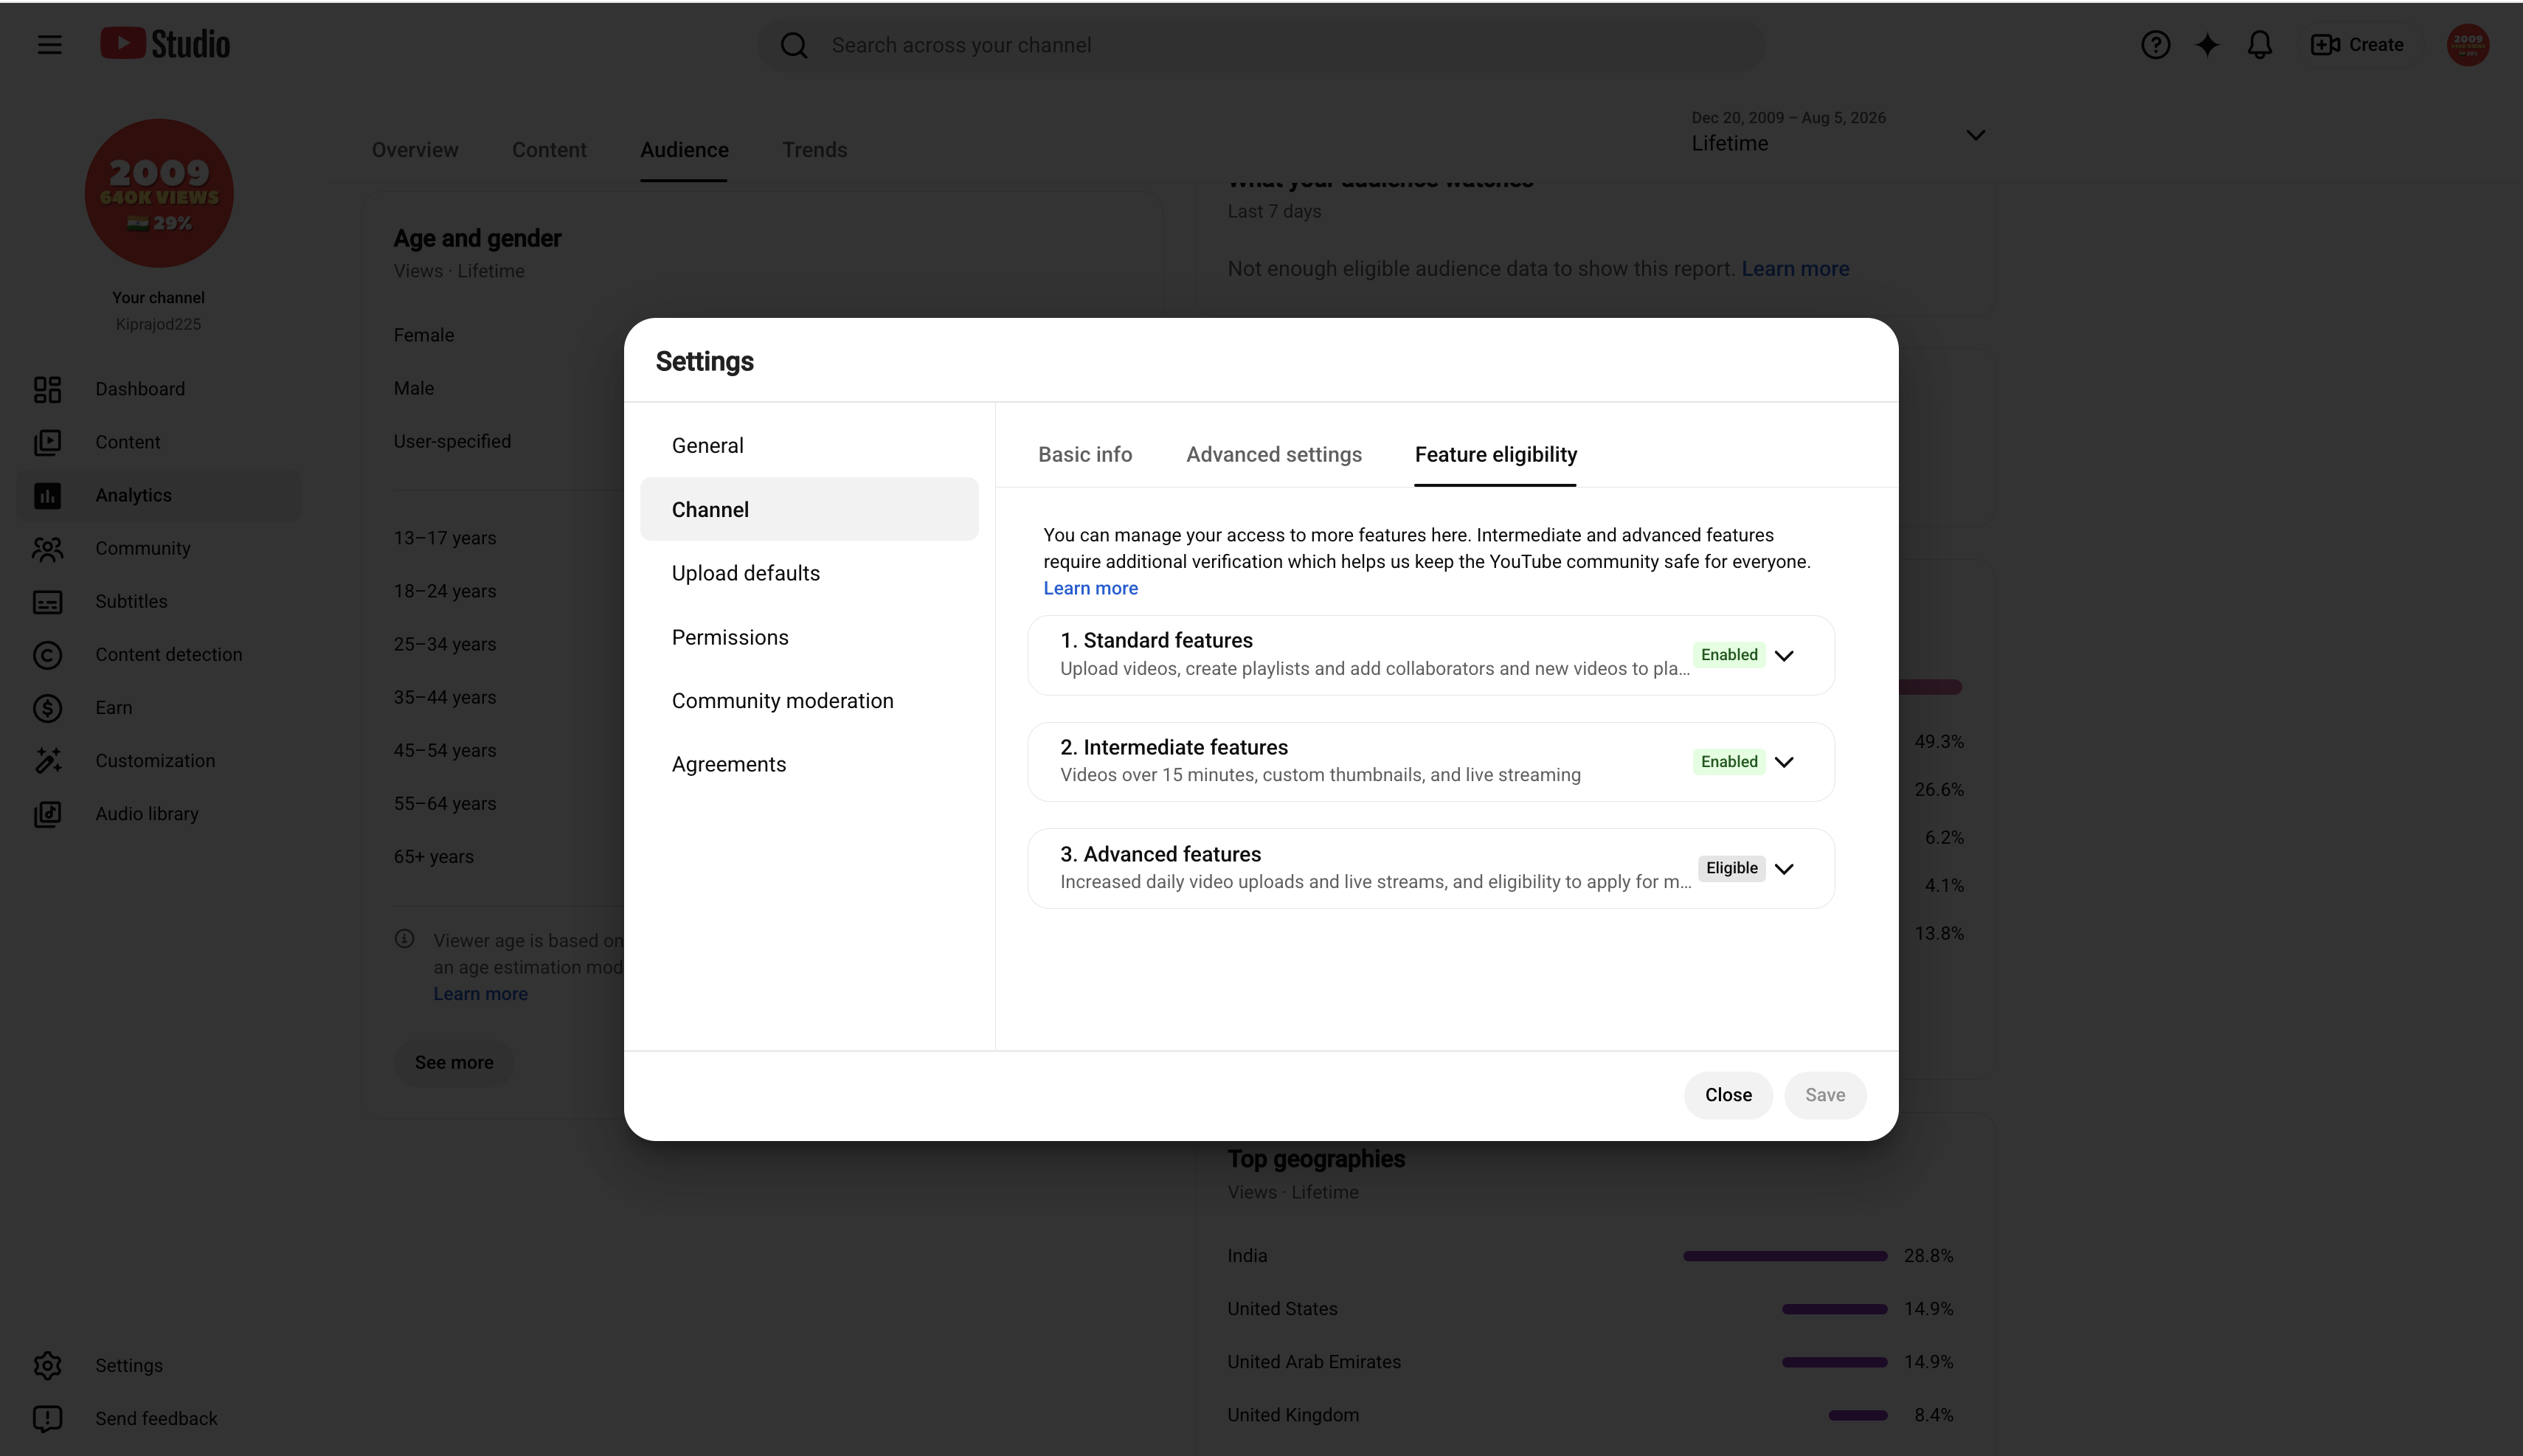Click the search magnifier icon
The image size is (2523, 1456).
[x=794, y=45]
